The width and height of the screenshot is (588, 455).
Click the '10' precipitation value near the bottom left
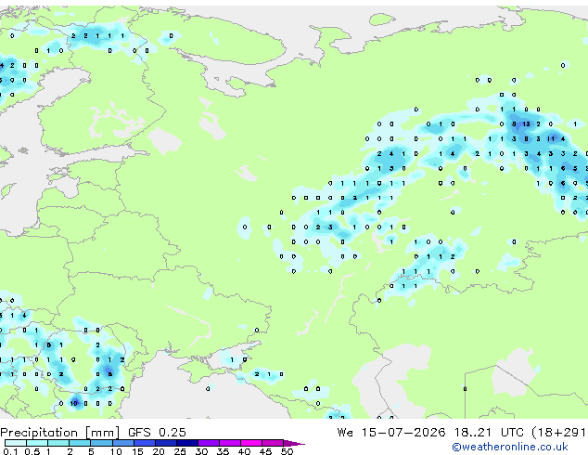[73, 404]
